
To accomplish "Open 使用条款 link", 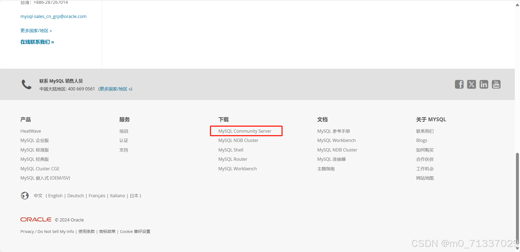I will click(87, 231).
